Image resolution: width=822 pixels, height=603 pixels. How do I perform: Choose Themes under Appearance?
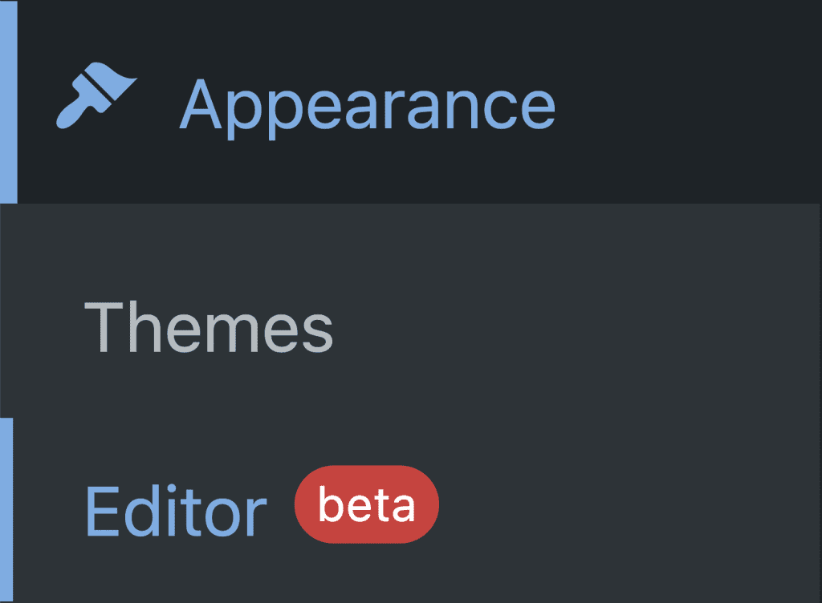[x=208, y=327]
